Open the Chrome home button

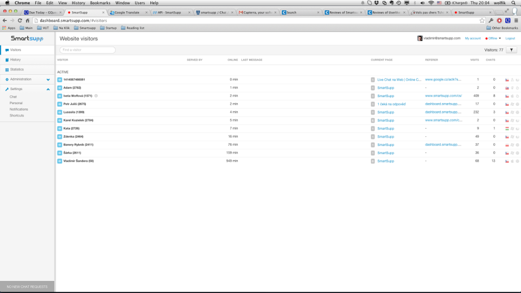[x=28, y=21]
